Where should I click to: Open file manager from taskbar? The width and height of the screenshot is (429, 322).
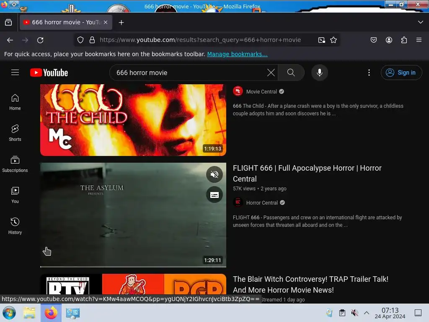point(29,313)
